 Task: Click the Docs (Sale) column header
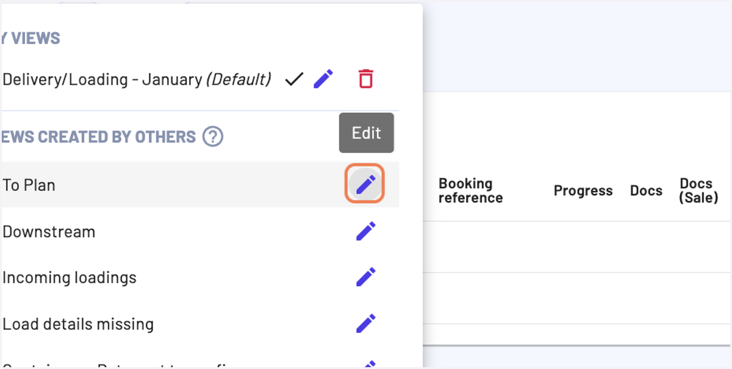tap(698, 190)
